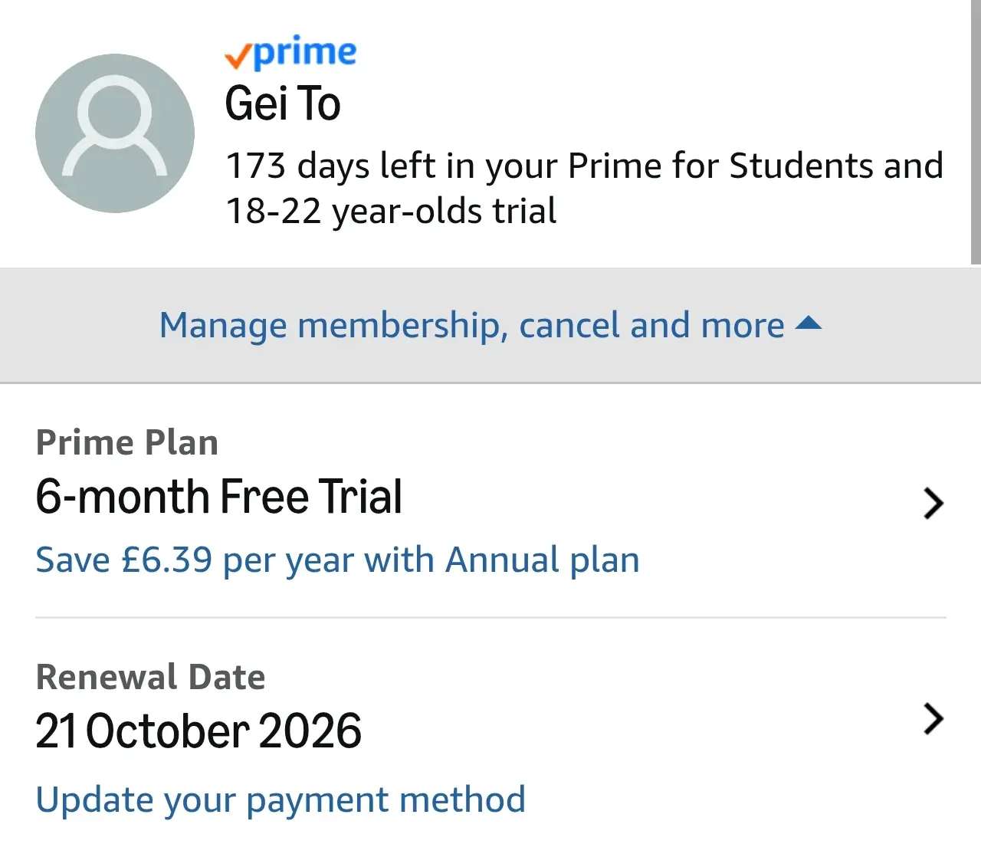This screenshot has height=844, width=981.
Task: Tap the grey profile avatar icon
Action: click(115, 133)
